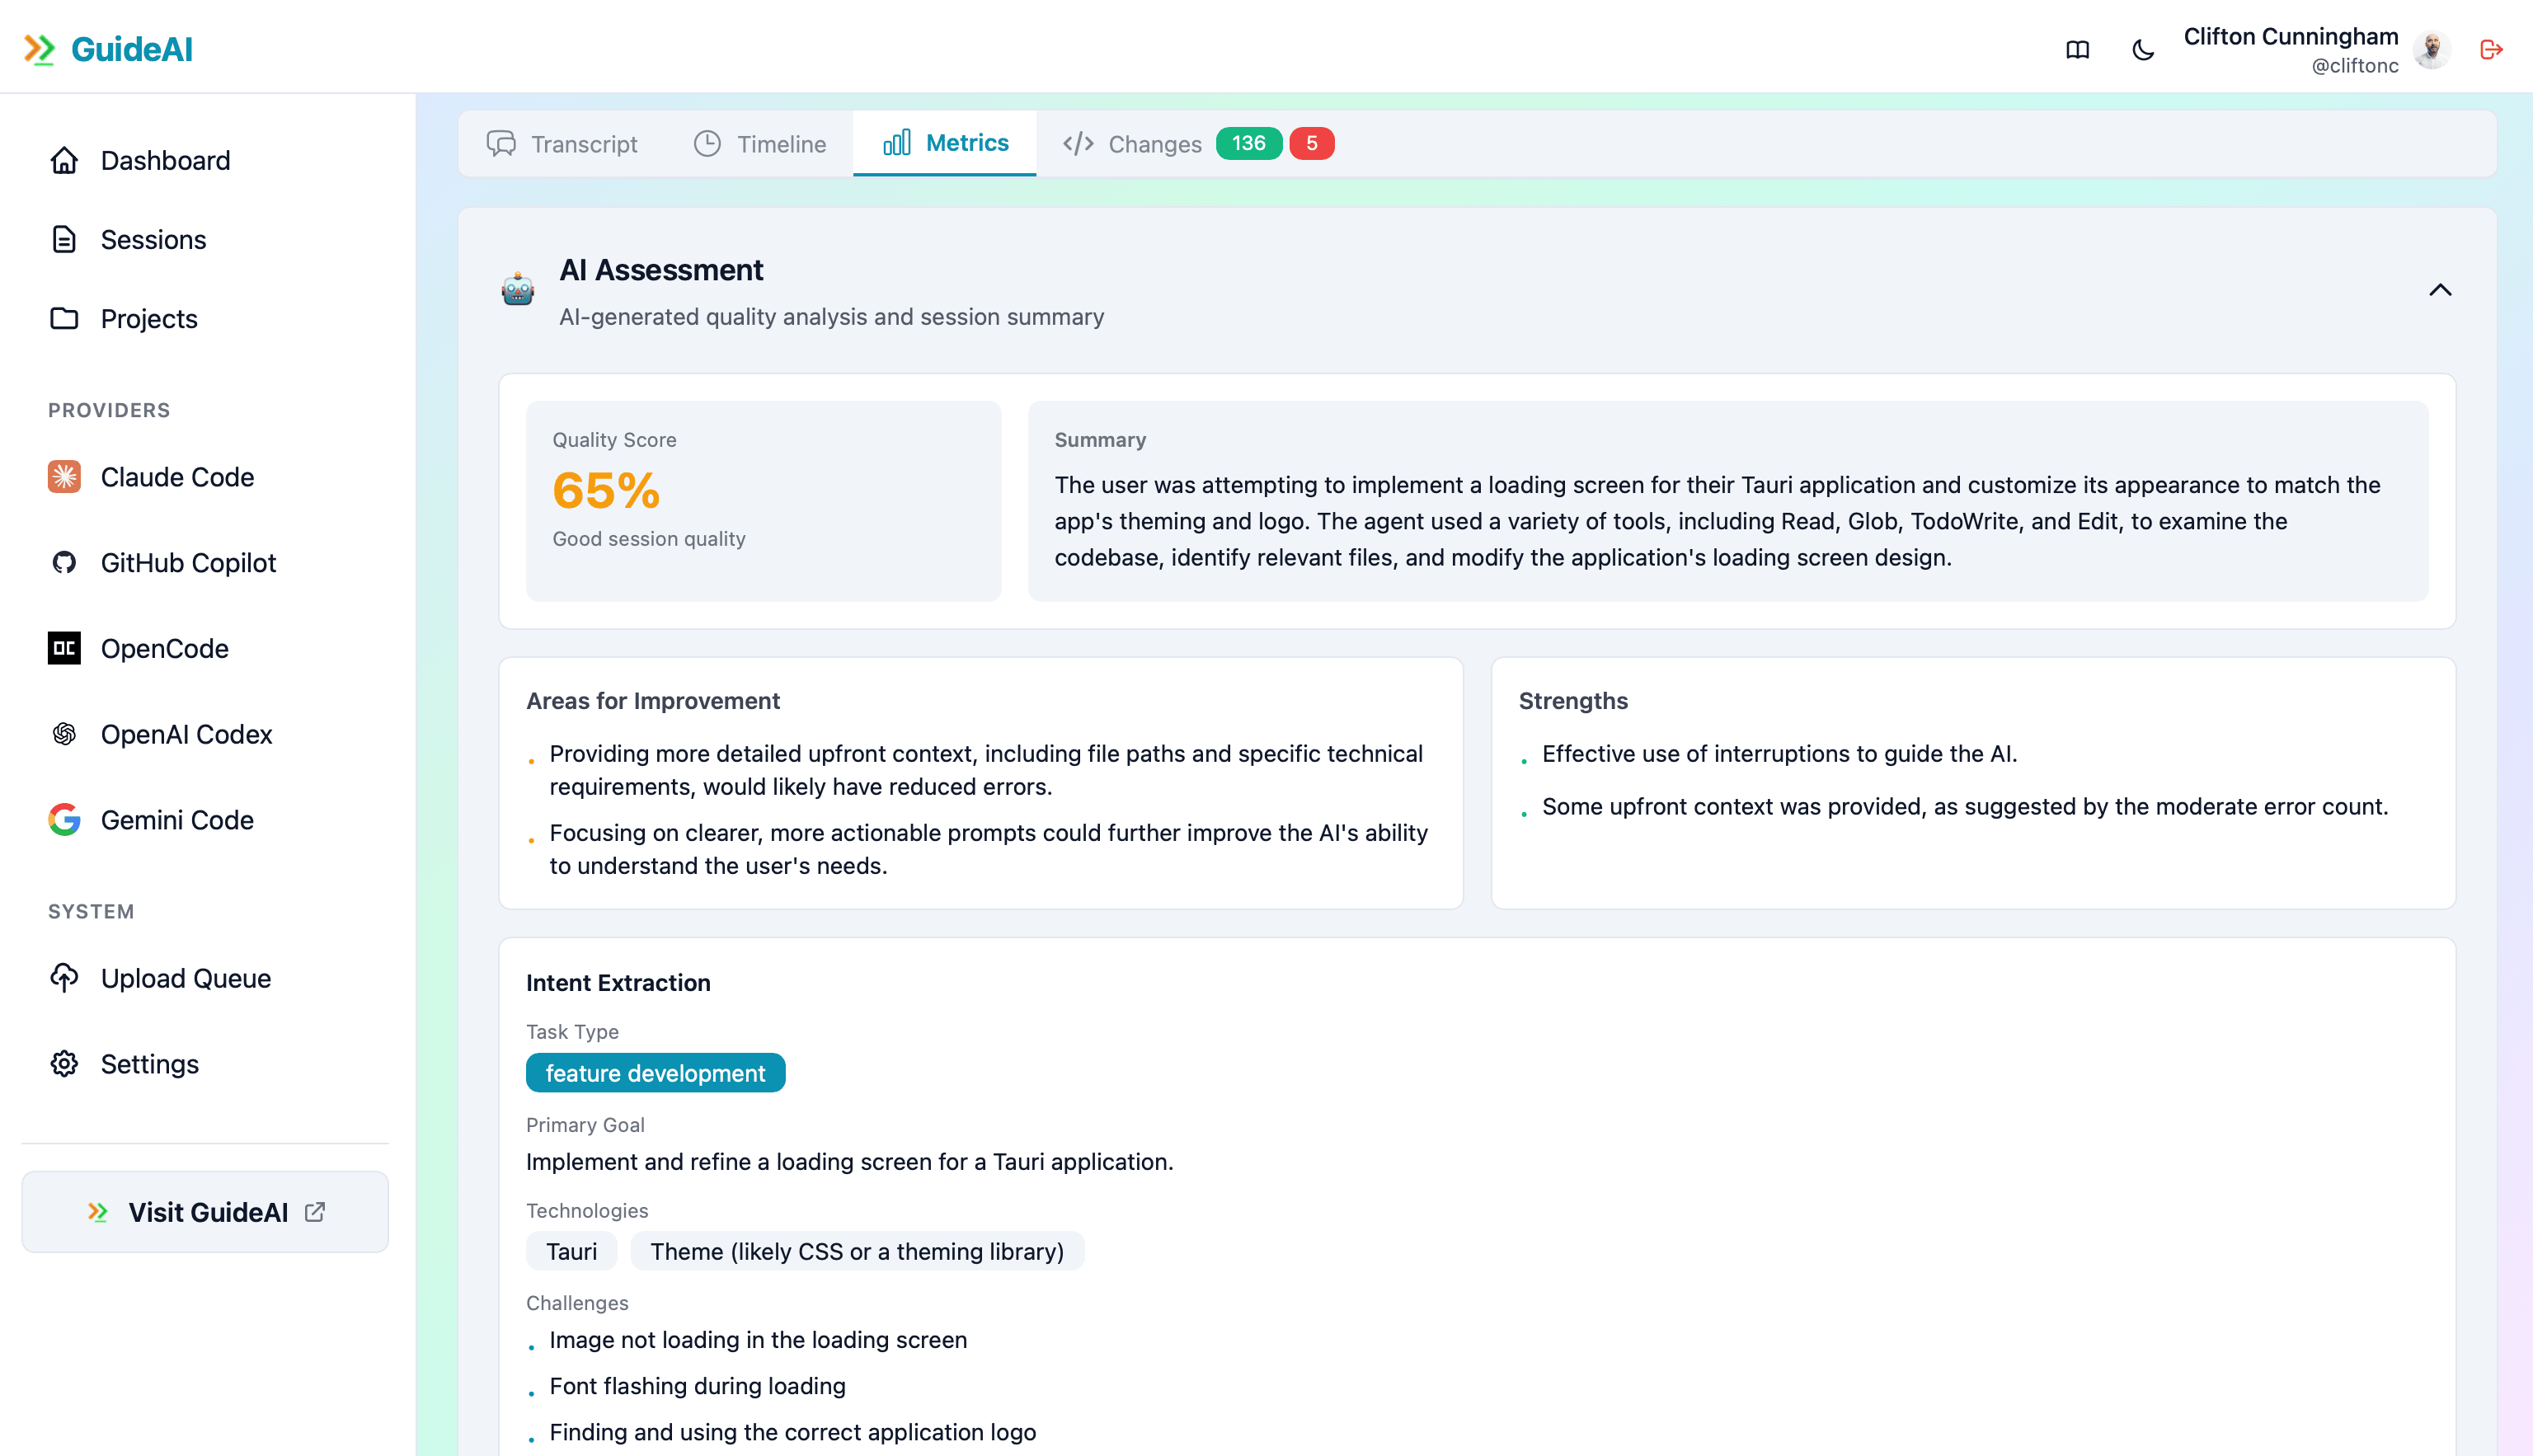
Task: Toggle dark mode with the moon icon
Action: (x=2142, y=49)
